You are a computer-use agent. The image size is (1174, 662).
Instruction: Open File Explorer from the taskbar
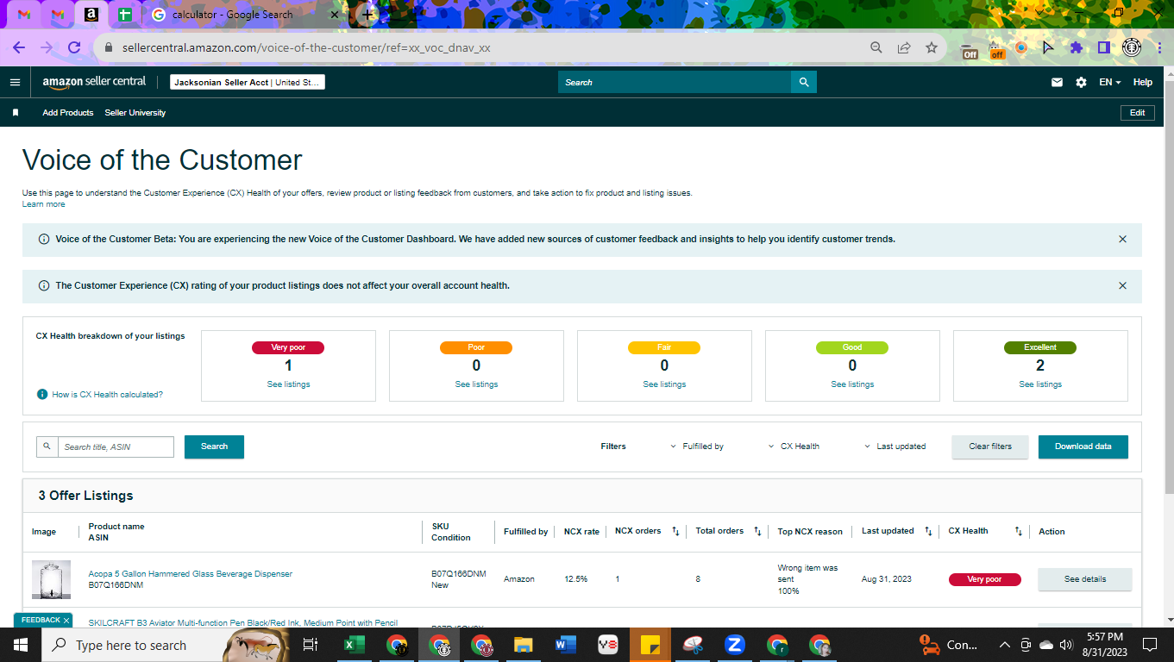(523, 645)
